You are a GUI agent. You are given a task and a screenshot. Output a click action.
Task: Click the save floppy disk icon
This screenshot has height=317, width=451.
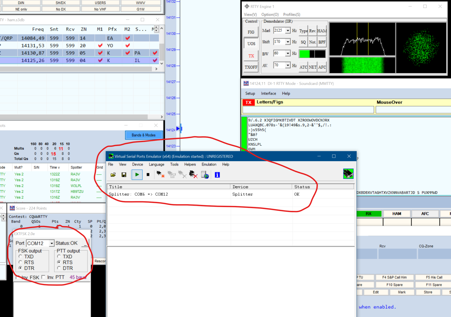point(124,175)
